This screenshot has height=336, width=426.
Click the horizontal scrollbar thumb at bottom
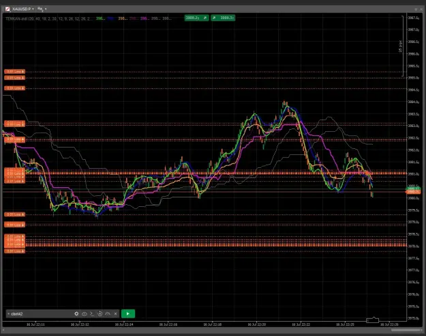tap(406, 330)
